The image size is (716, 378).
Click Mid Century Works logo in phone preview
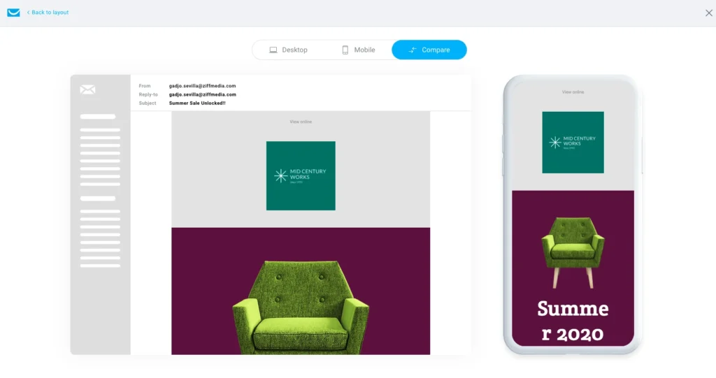pyautogui.click(x=573, y=143)
